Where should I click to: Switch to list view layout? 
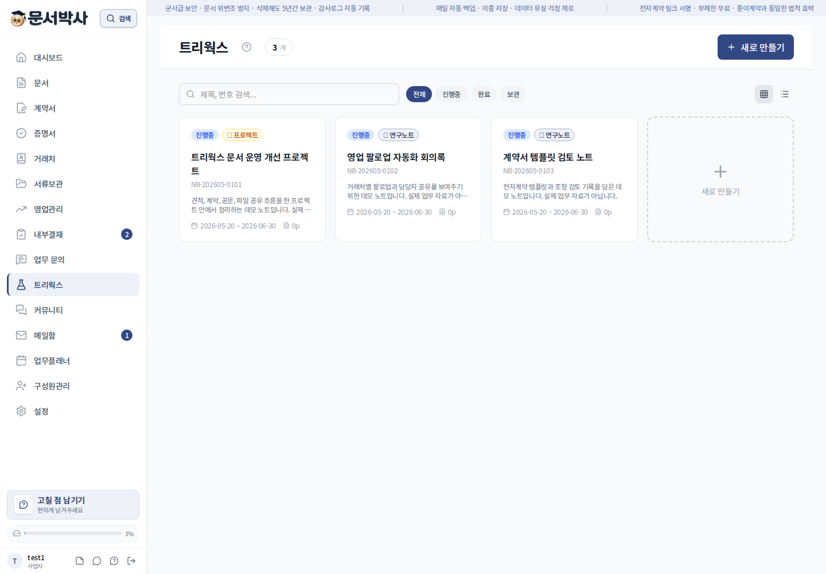click(x=785, y=94)
